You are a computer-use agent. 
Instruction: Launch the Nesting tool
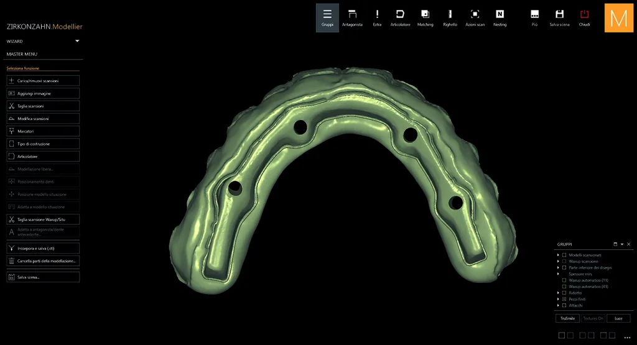500,18
